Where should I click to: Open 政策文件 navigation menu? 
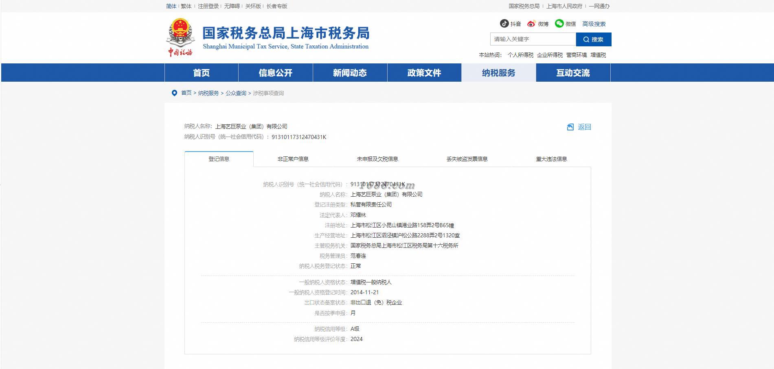(424, 73)
